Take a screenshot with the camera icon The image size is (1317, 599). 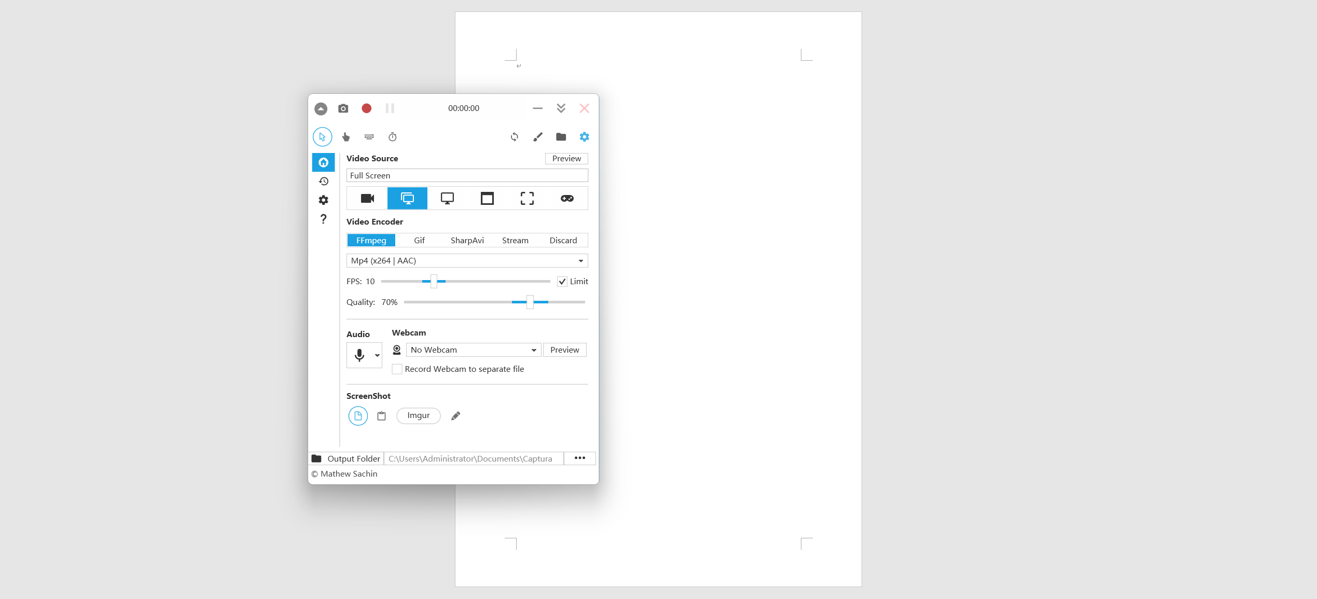coord(343,108)
